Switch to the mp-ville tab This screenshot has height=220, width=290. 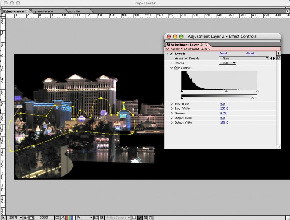coord(74,11)
